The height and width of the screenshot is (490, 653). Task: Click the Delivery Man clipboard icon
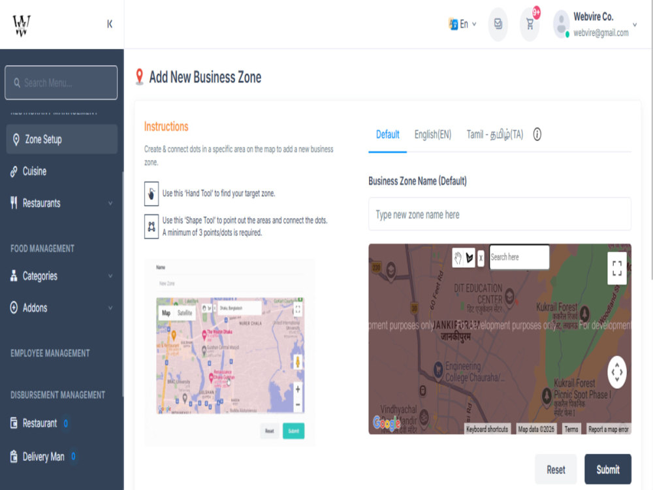point(14,456)
